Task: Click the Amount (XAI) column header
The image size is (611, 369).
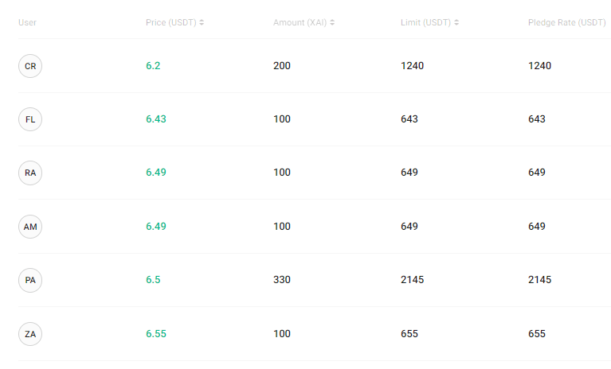Action: coord(300,22)
